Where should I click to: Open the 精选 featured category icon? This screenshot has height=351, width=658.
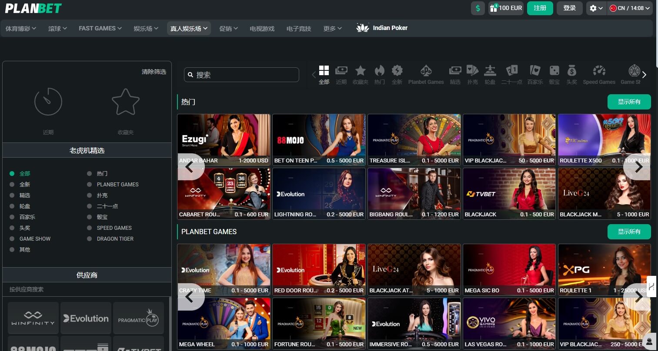click(x=455, y=70)
